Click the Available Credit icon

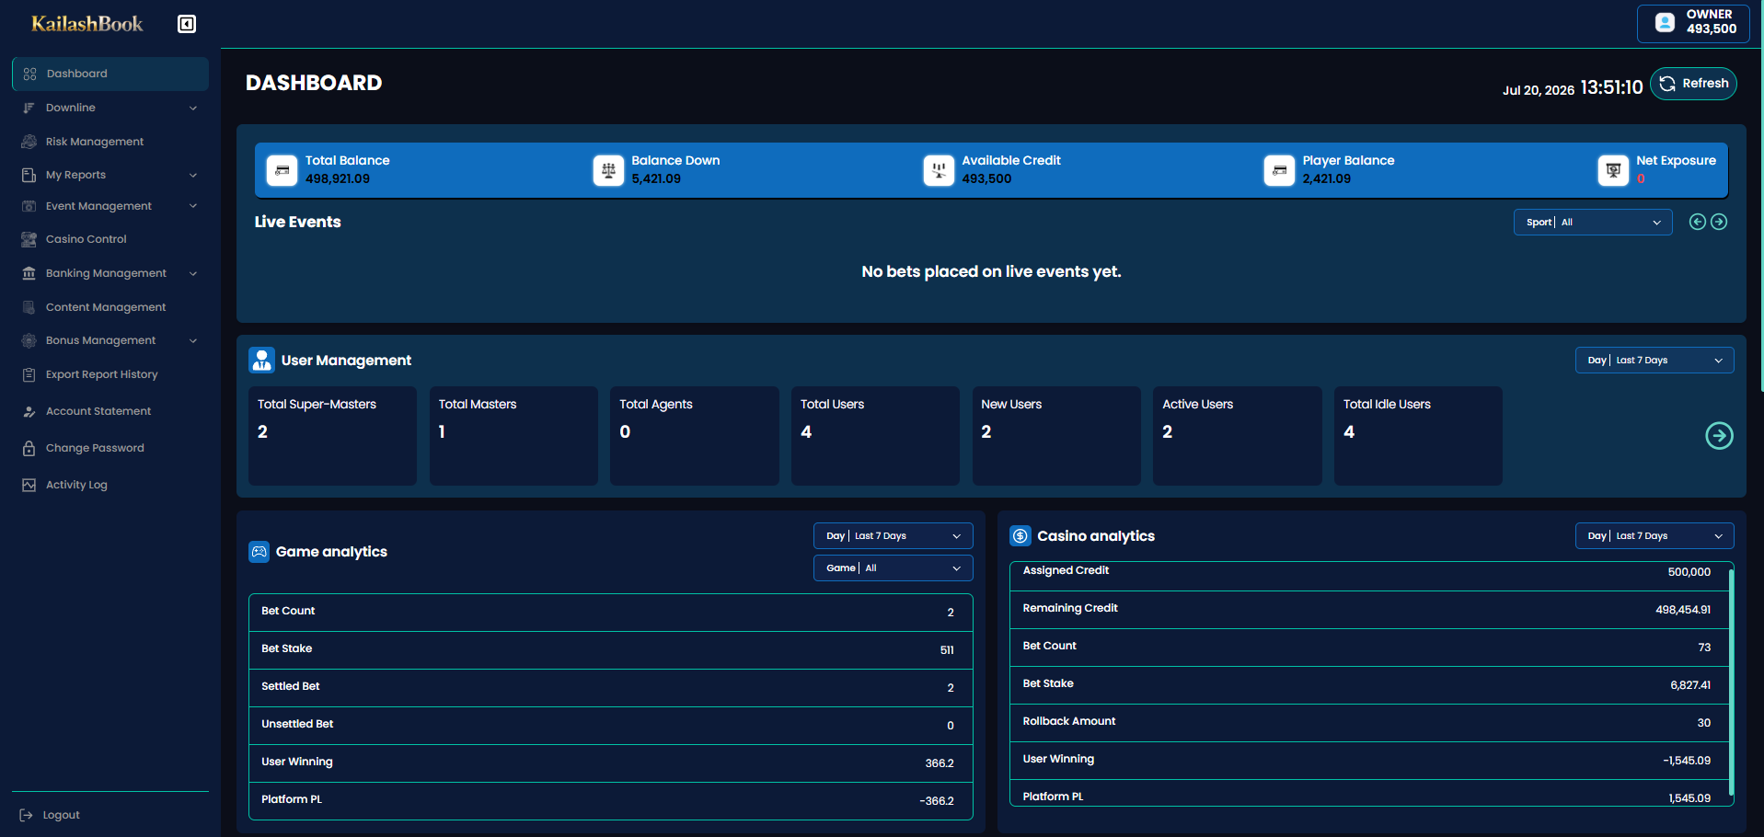939,170
